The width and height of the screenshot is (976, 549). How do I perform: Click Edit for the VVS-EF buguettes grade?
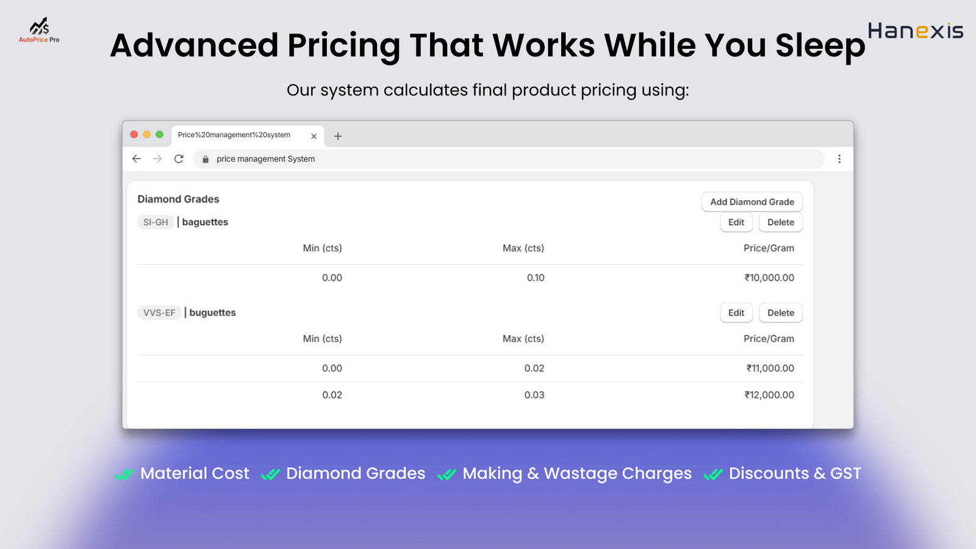[736, 312]
